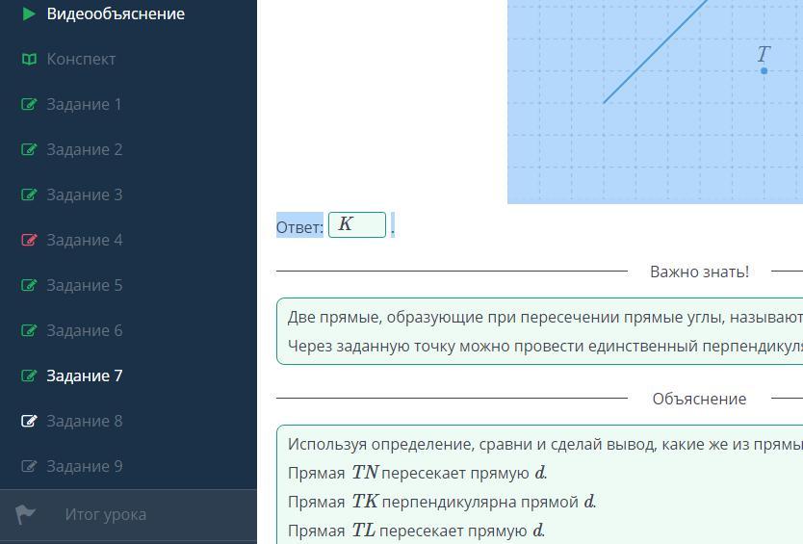Click the edit icon beside Задание 7

29,376
